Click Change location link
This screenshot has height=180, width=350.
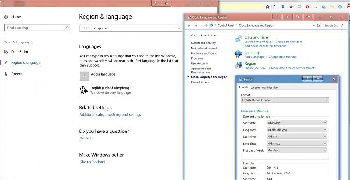pyautogui.click(x=254, y=68)
